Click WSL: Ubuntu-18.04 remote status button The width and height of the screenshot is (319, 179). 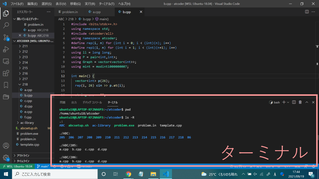pyautogui.click(x=17, y=167)
